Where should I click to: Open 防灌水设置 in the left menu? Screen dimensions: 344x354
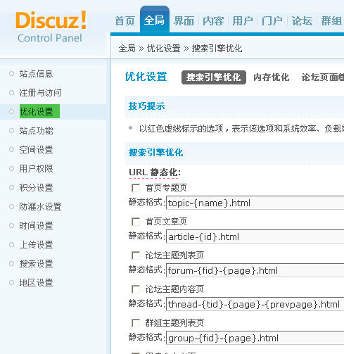click(x=40, y=207)
